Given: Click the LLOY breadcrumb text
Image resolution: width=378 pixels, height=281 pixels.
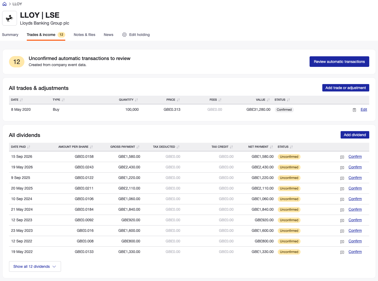Looking at the screenshot, I should (x=17, y=4).
